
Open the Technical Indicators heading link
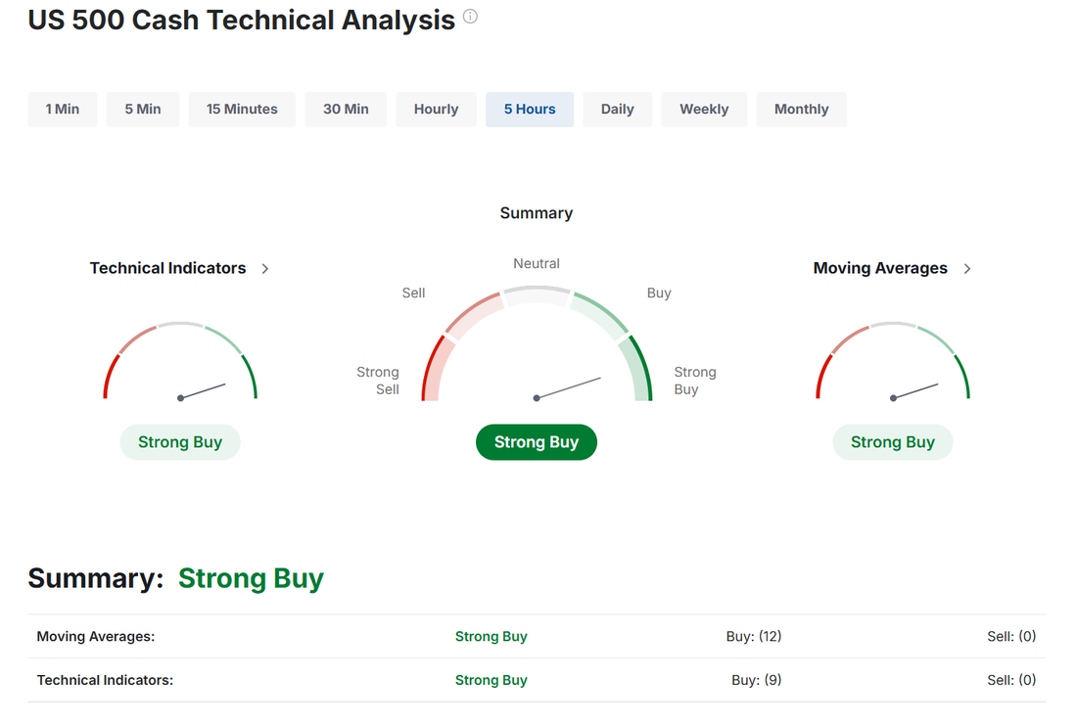tap(167, 268)
